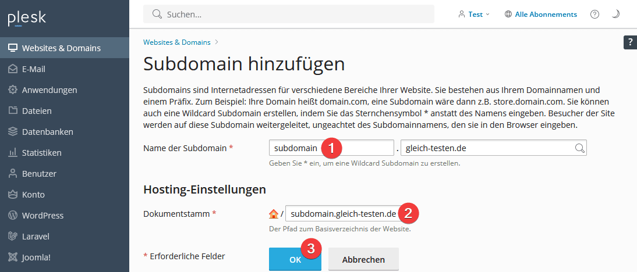Open Konto settings
The height and width of the screenshot is (272, 637).
(x=65, y=195)
